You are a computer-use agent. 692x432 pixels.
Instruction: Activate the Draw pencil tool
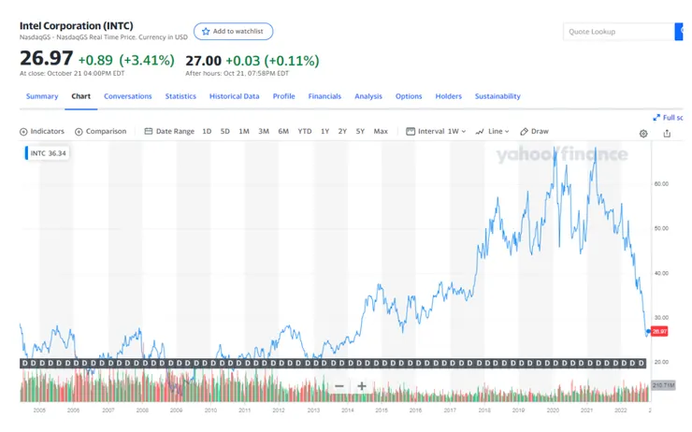(525, 132)
